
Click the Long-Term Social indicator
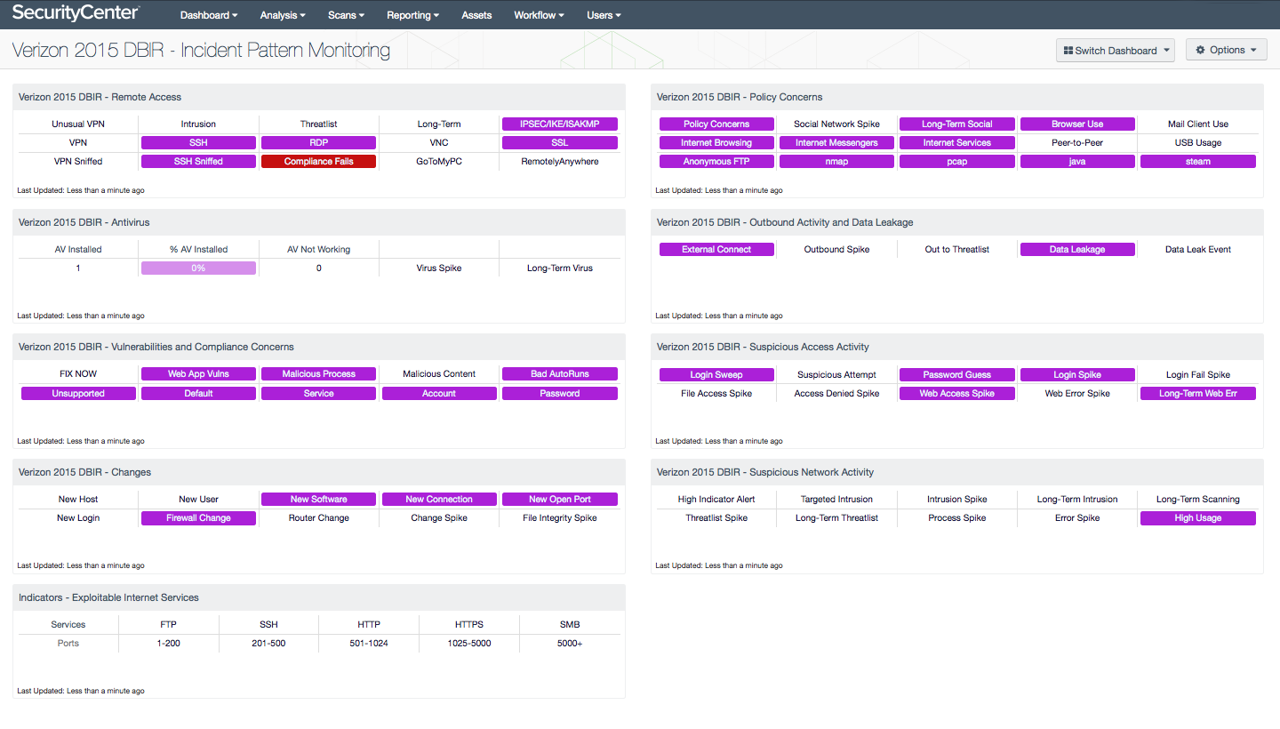pos(957,124)
